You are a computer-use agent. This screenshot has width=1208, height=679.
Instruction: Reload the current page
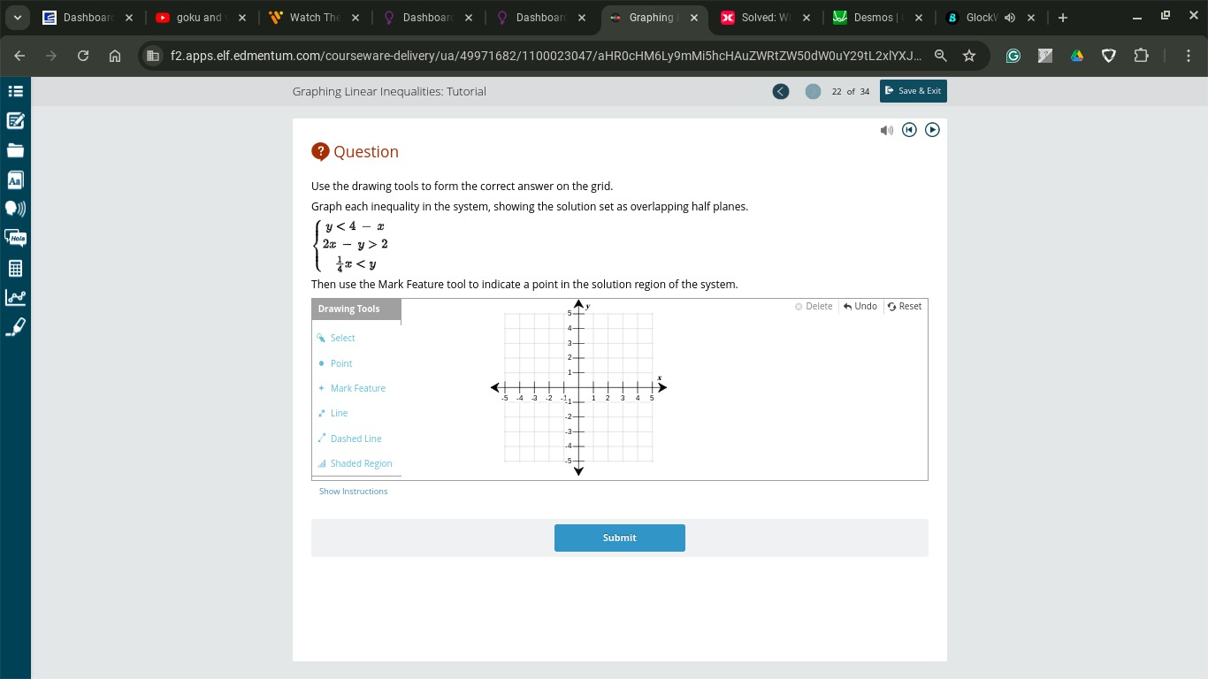(83, 56)
